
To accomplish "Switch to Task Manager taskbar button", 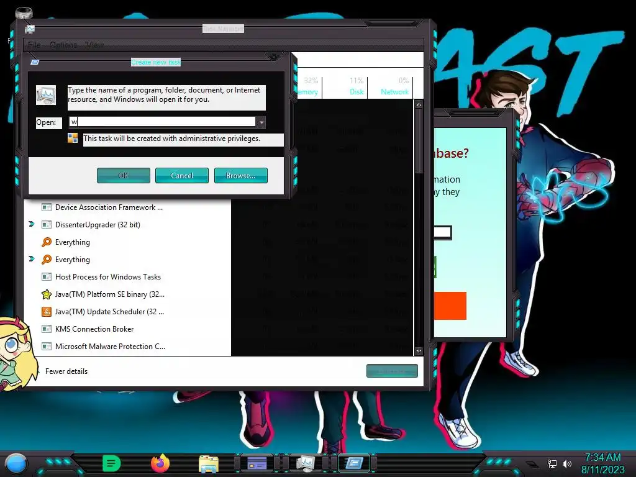I will 305,463.
